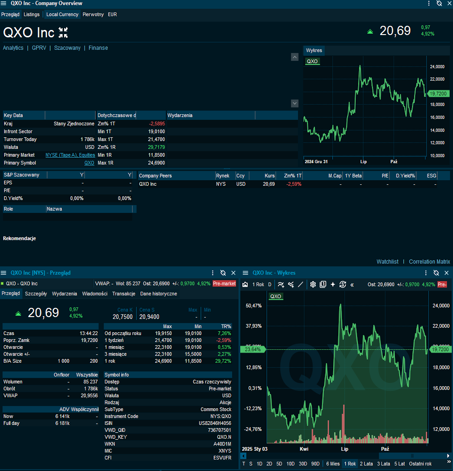453x471 pixels.
Task: Open the 1 Rok period dropdown in chart toolbar
Action: pyautogui.click(x=258, y=284)
